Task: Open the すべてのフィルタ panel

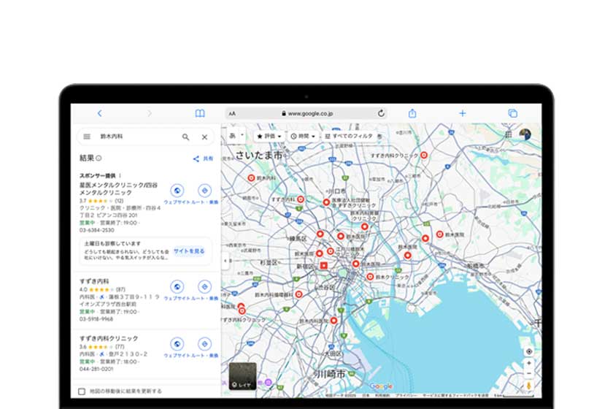Action: (350, 137)
